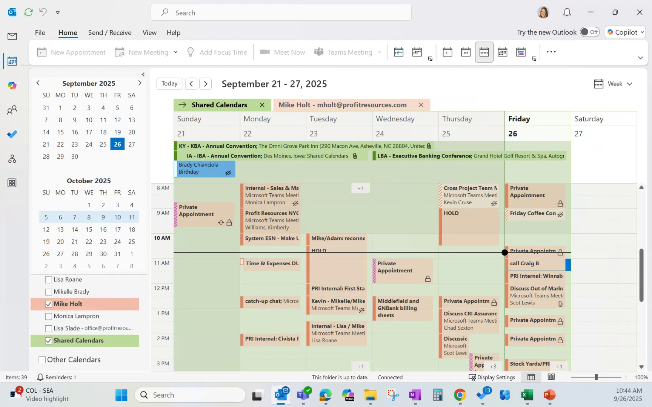Click the Today button

point(169,84)
